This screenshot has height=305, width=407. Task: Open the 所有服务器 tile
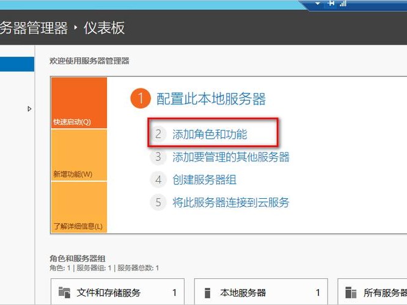point(372,292)
